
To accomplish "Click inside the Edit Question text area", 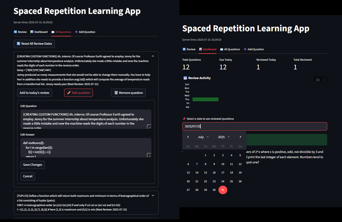I will [x=86, y=119].
